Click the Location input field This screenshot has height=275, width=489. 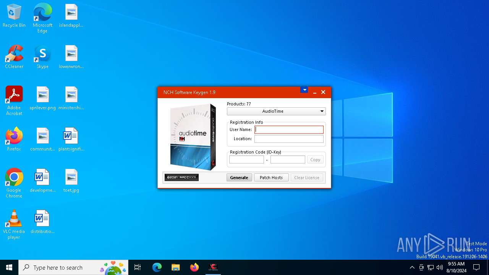[x=289, y=139]
